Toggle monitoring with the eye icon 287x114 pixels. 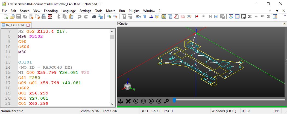pos(189,17)
